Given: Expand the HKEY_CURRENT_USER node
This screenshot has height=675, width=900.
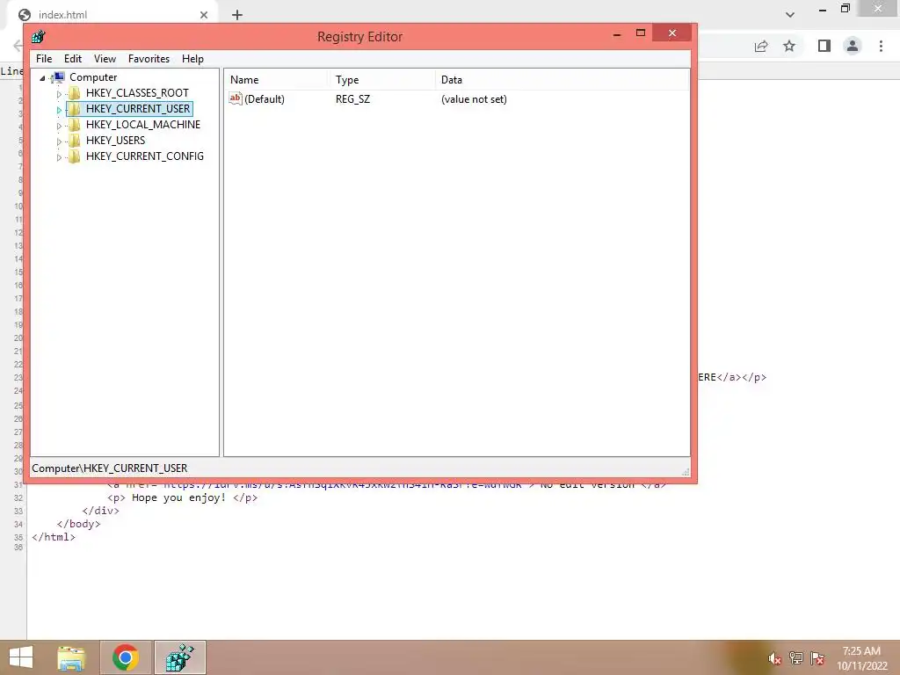Looking at the screenshot, I should pos(59,110).
